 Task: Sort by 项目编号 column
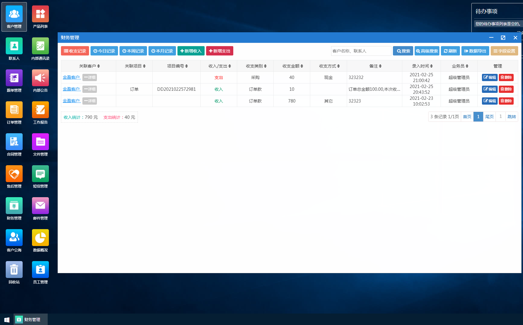(x=177, y=66)
